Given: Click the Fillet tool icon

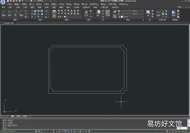Looking at the screenshot, I should tap(42, 14).
